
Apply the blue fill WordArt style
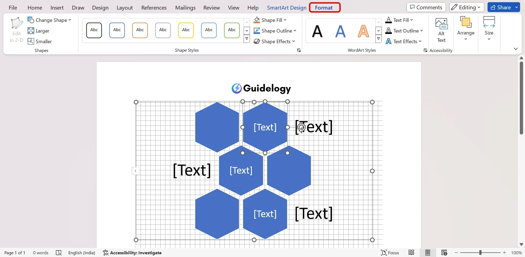340,31
